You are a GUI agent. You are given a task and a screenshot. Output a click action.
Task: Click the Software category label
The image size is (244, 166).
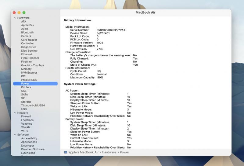coord(23,135)
